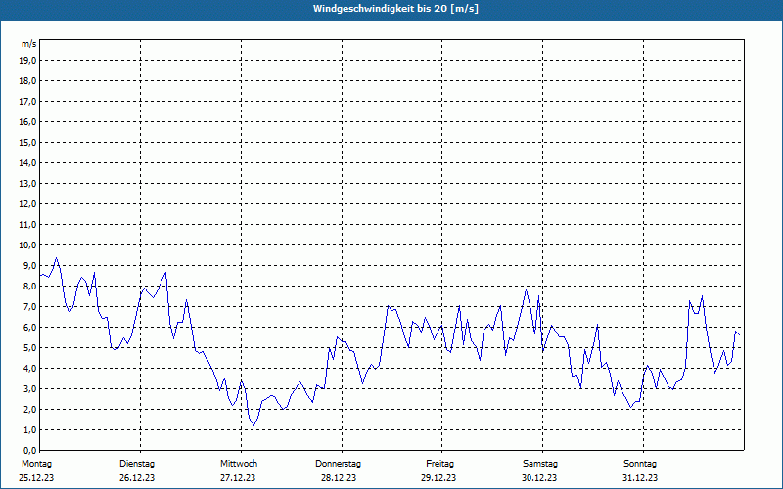Screen dimensions: 783x489
Task: Click the 5,0 y-axis value
Action: point(29,347)
